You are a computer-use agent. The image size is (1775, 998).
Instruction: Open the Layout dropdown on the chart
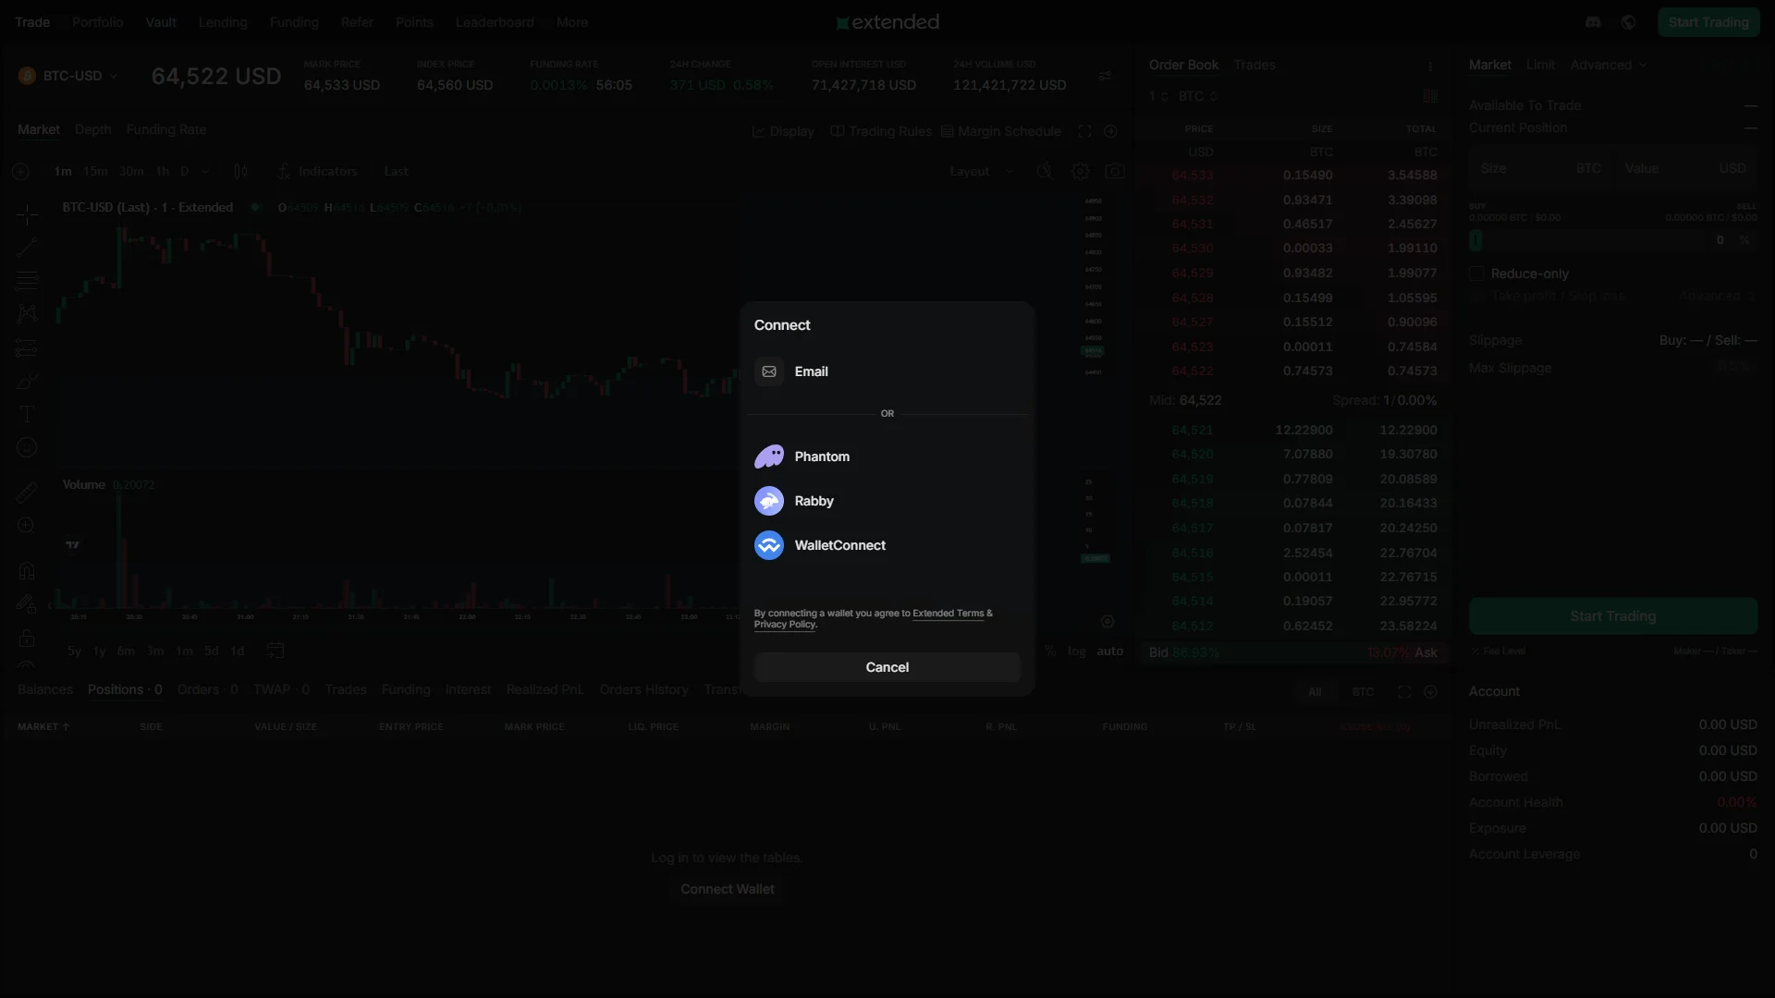982,172
